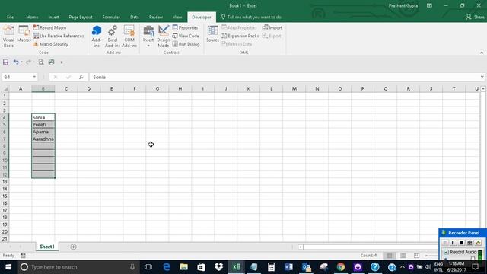This screenshot has height=274, width=487.
Task: Click Refresh Data
Action: coord(237,44)
